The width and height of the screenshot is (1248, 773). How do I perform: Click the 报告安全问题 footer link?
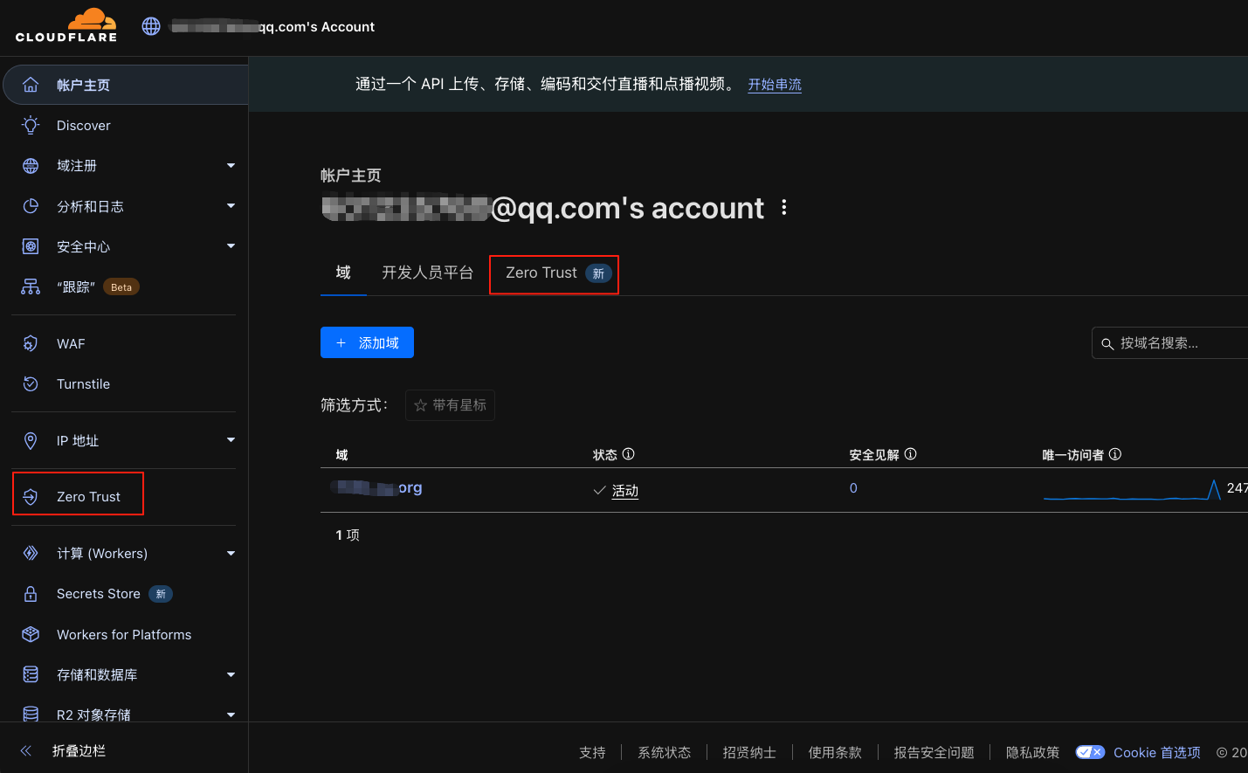point(934,752)
